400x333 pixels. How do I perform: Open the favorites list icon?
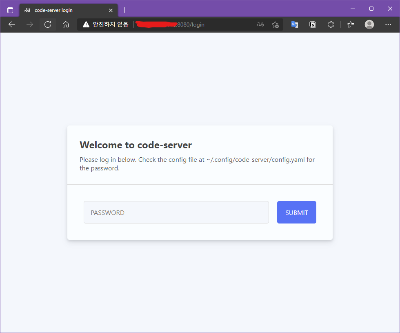coord(351,25)
